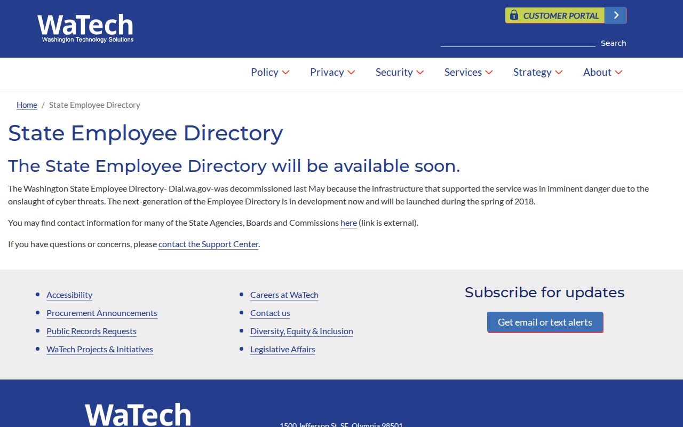Expand the chevron next to Services
This screenshot has width=683, height=427.
(489, 72)
